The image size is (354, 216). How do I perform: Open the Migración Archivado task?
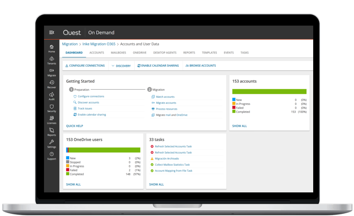click(167, 158)
